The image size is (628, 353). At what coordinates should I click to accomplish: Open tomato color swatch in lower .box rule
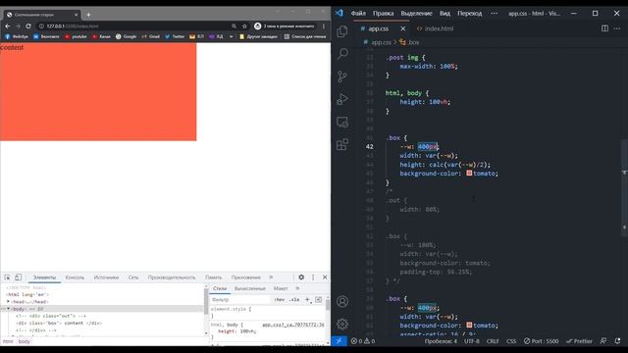tap(469, 325)
